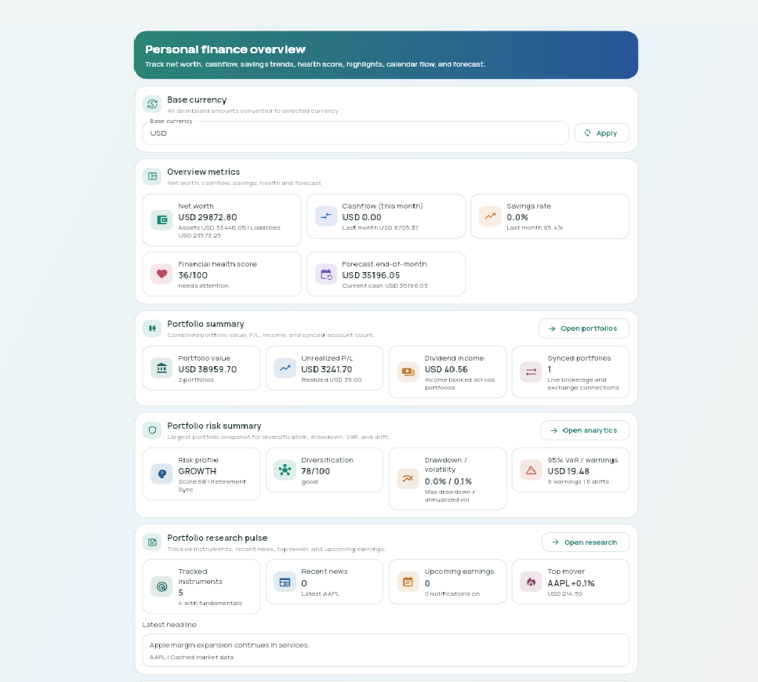Click the Savings rate value 0.0%
This screenshot has height=682, width=758.
click(x=517, y=217)
